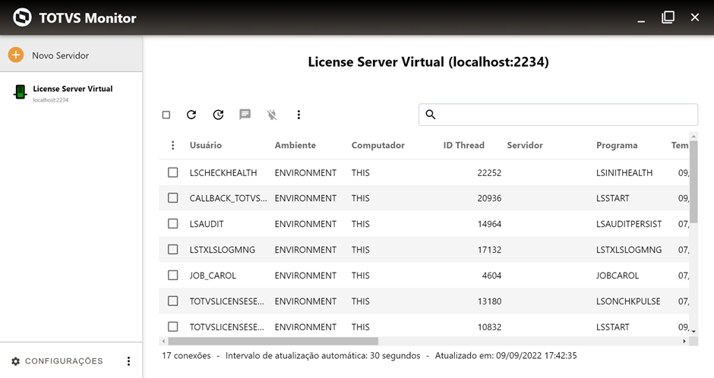The height and width of the screenshot is (378, 714).
Task: Click the horizontal scrollbar thumb of the table
Action: pos(273,341)
